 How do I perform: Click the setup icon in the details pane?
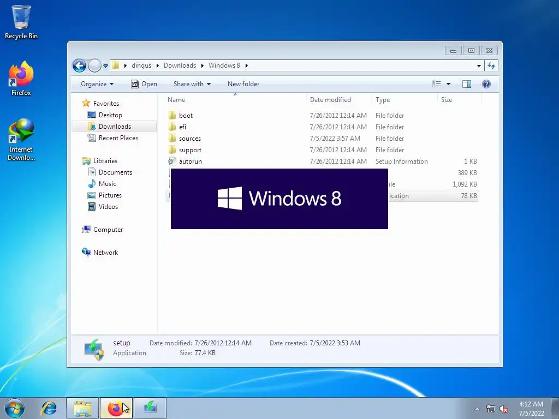(x=94, y=349)
